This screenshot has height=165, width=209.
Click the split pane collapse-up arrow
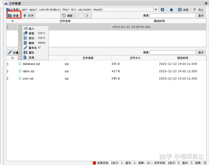click(x=8, y=48)
